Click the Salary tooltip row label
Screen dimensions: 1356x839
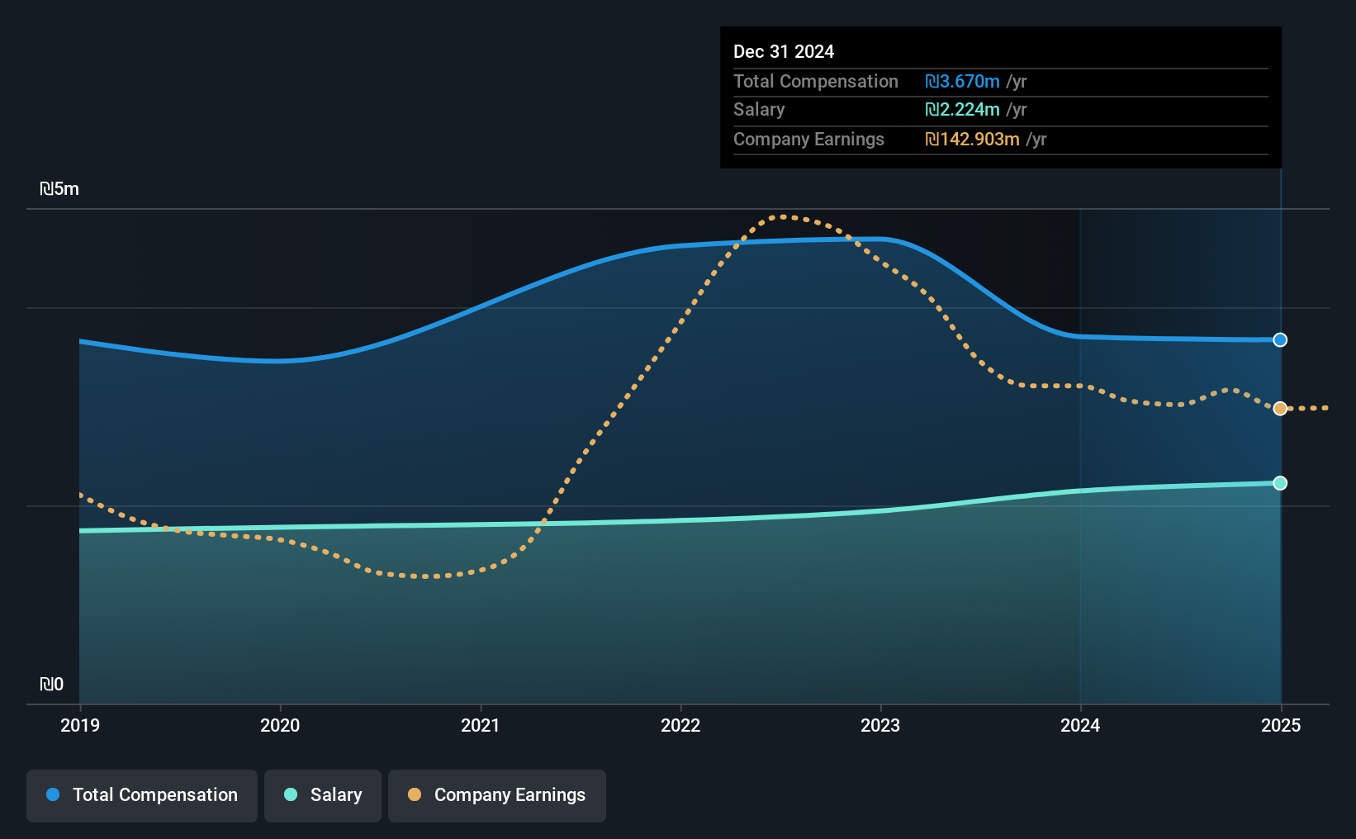pos(759,109)
